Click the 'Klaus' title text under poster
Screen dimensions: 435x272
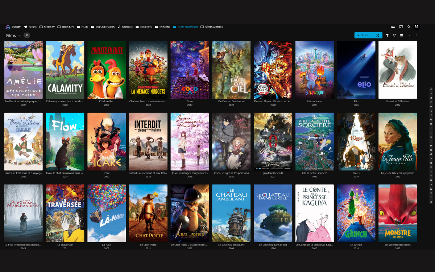356,173
